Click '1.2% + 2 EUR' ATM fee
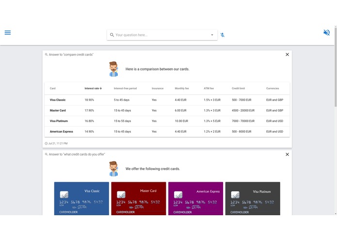 click(212, 132)
